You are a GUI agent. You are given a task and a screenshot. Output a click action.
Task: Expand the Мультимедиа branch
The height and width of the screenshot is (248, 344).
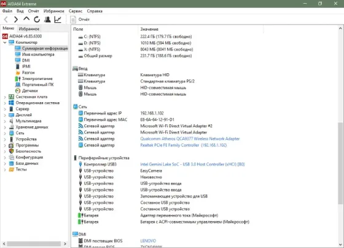point(5,121)
